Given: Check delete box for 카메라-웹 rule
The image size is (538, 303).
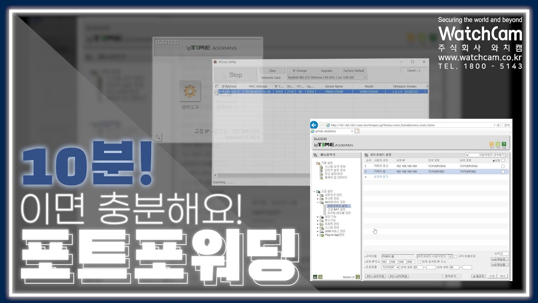Looking at the screenshot, I should pos(503,172).
